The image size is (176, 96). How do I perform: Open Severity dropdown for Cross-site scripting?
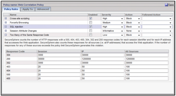pyautogui.click(x=113, y=18)
